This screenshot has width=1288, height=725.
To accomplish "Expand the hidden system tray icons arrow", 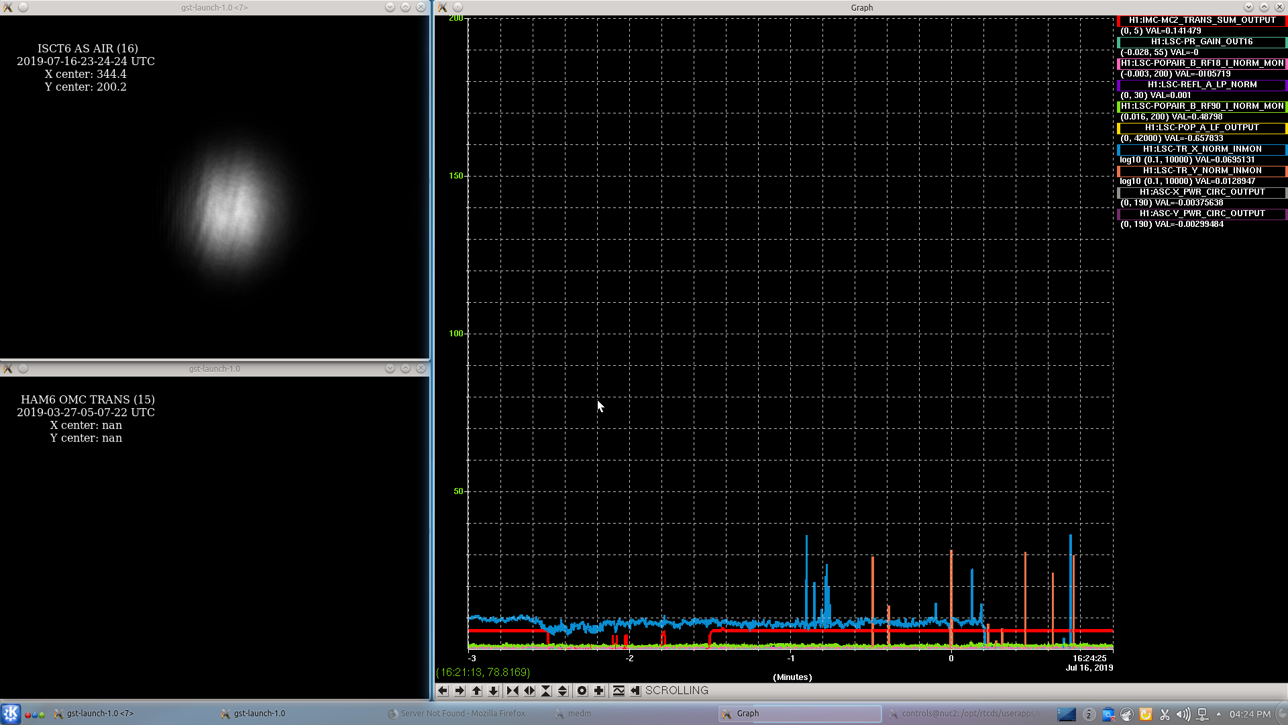I will tap(1218, 714).
